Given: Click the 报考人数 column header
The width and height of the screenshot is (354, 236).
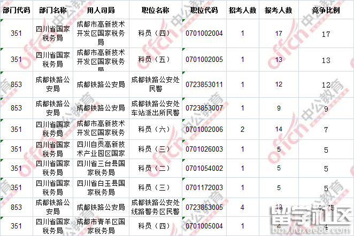Looking at the screenshot, I should (x=278, y=10).
